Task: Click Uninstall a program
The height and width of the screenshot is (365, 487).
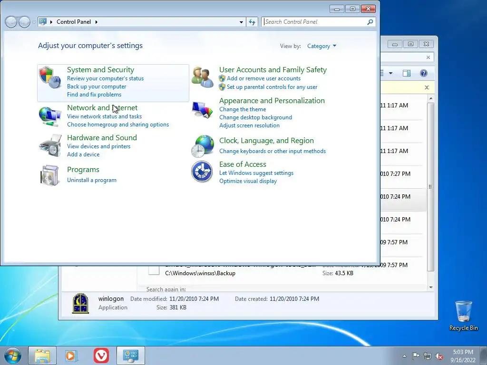Action: click(x=92, y=180)
